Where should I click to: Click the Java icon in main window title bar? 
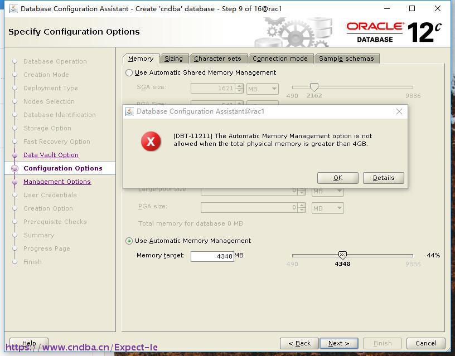click(x=13, y=9)
